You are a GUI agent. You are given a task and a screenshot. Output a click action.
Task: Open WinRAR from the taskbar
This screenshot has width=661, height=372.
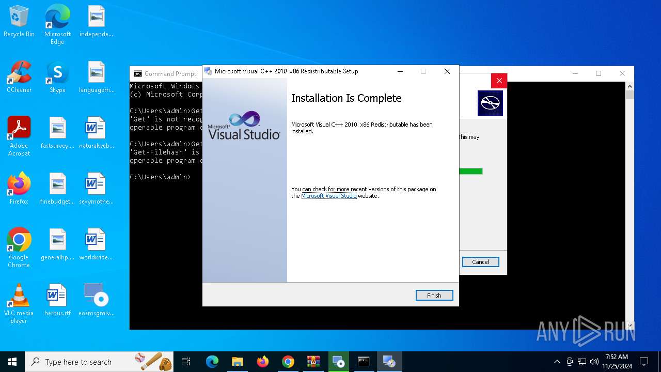pos(313,362)
